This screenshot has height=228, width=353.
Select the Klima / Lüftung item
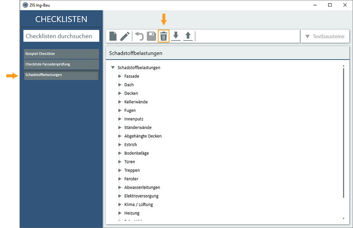point(138,205)
